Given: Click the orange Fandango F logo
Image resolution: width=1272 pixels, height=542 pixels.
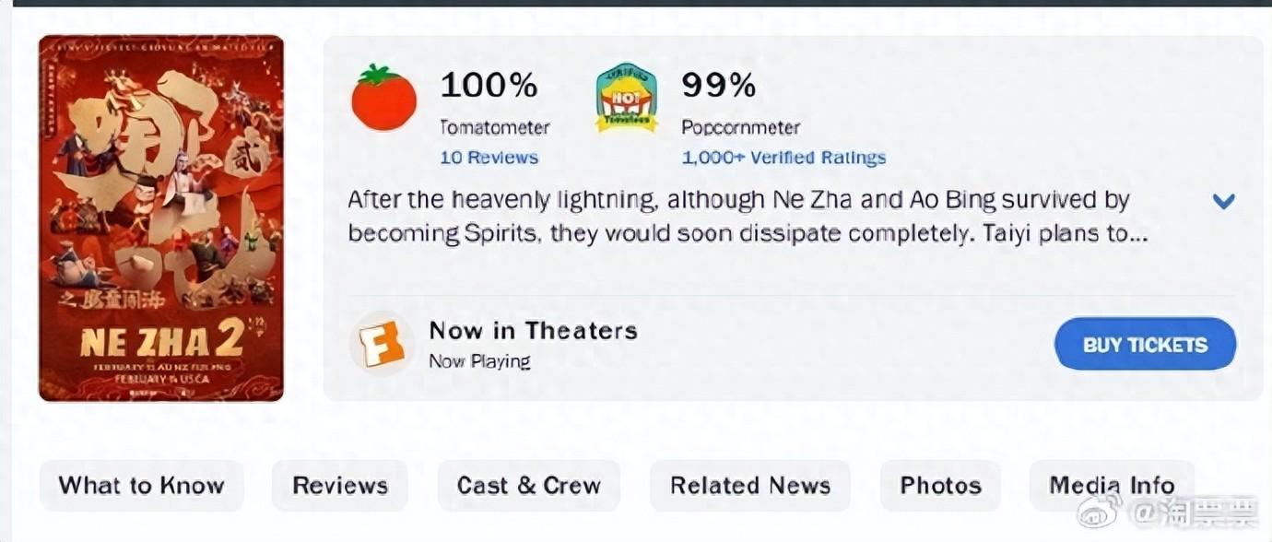Looking at the screenshot, I should tap(381, 343).
